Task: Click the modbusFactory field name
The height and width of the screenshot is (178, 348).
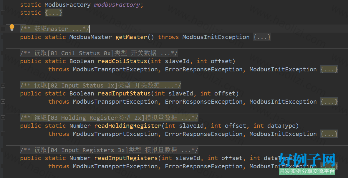Action: coord(117,5)
